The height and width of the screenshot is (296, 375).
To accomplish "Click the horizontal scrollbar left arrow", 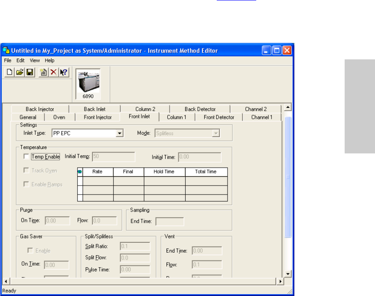I will tap(6, 281).
